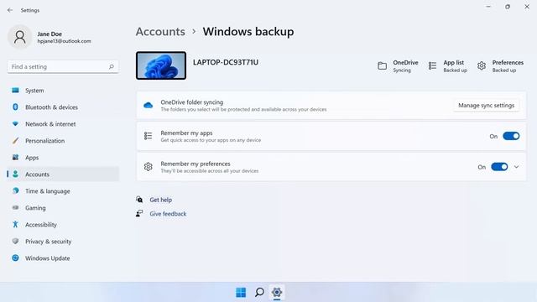The height and width of the screenshot is (302, 537).
Task: Click the OneDrive folder syncing title
Action: [192, 102]
